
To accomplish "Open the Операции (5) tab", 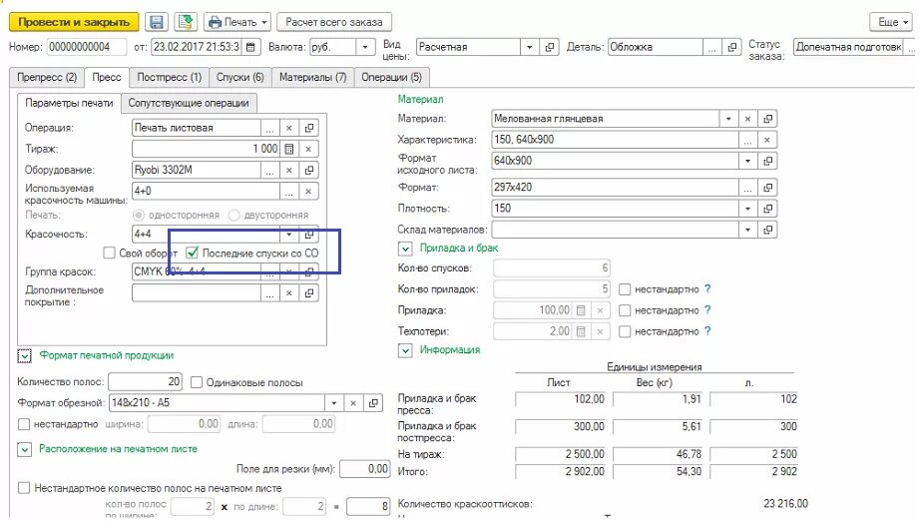I will [x=391, y=78].
